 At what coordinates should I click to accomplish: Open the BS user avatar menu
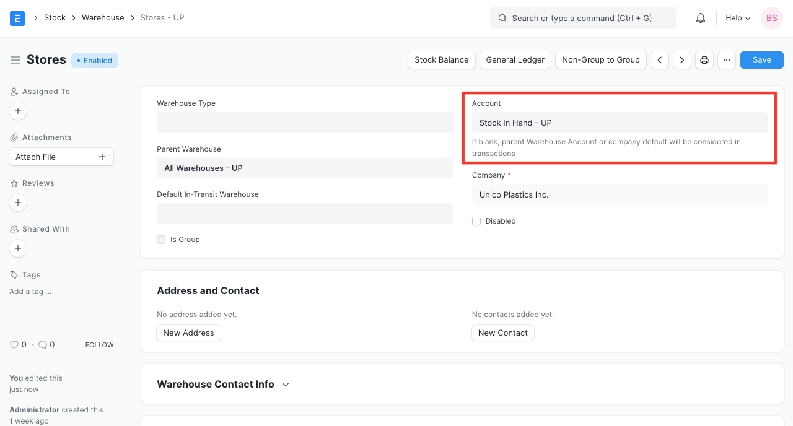pos(772,18)
